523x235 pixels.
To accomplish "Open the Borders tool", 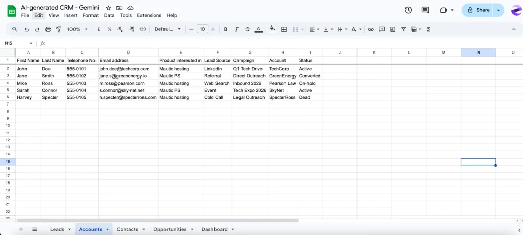I will [x=284, y=29].
